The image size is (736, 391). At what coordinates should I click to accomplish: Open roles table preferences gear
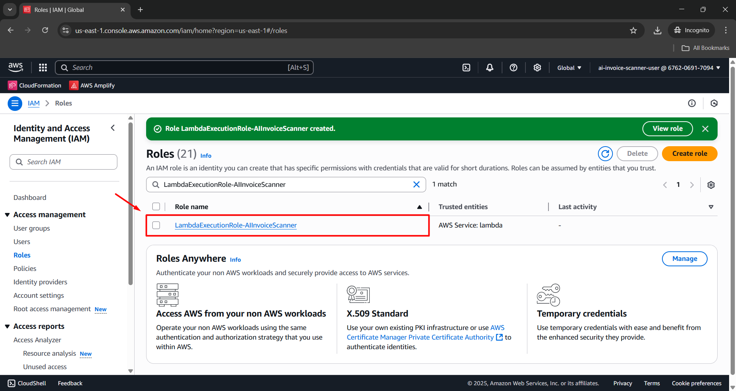coord(711,185)
